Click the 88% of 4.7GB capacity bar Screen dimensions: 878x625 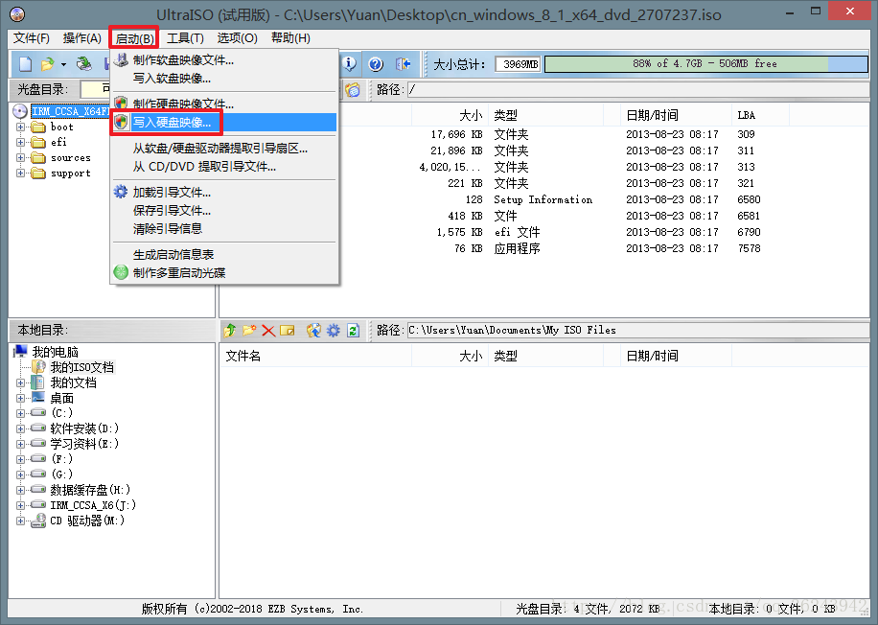706,64
